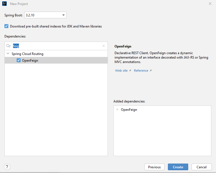Collapse the Spring Cloud Routing group
Viewport: 216px width, 173px height.
(8, 54)
